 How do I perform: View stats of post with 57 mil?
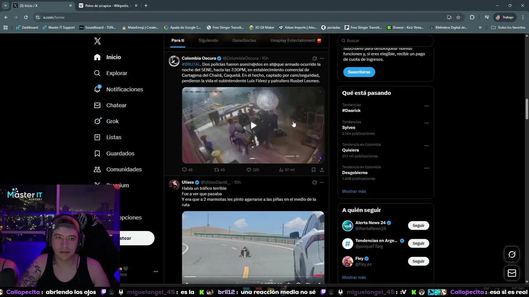(287, 170)
